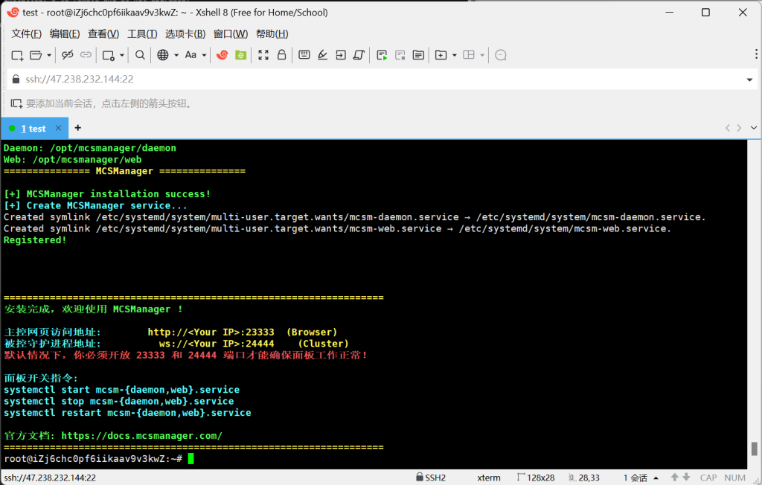The height and width of the screenshot is (485, 762).
Task: Open the script scroll icon
Action: [359, 55]
